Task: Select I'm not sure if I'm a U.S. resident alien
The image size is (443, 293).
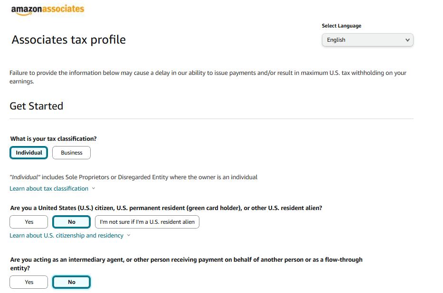Action: click(147, 221)
